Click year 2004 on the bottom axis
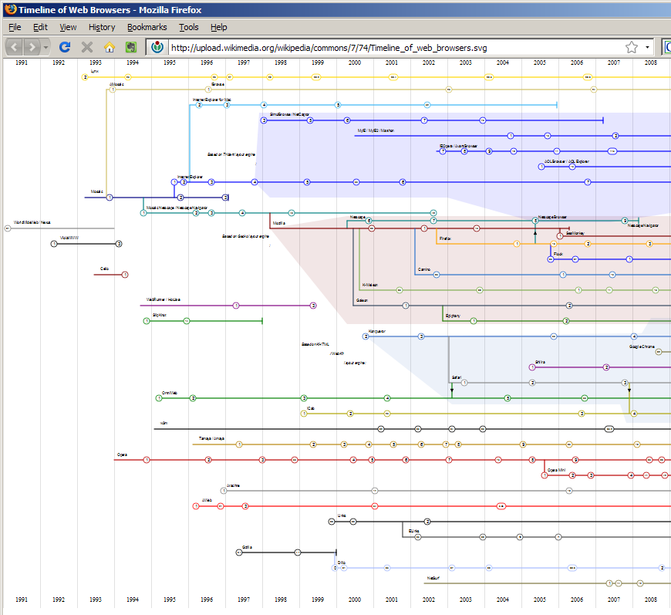 click(x=503, y=600)
